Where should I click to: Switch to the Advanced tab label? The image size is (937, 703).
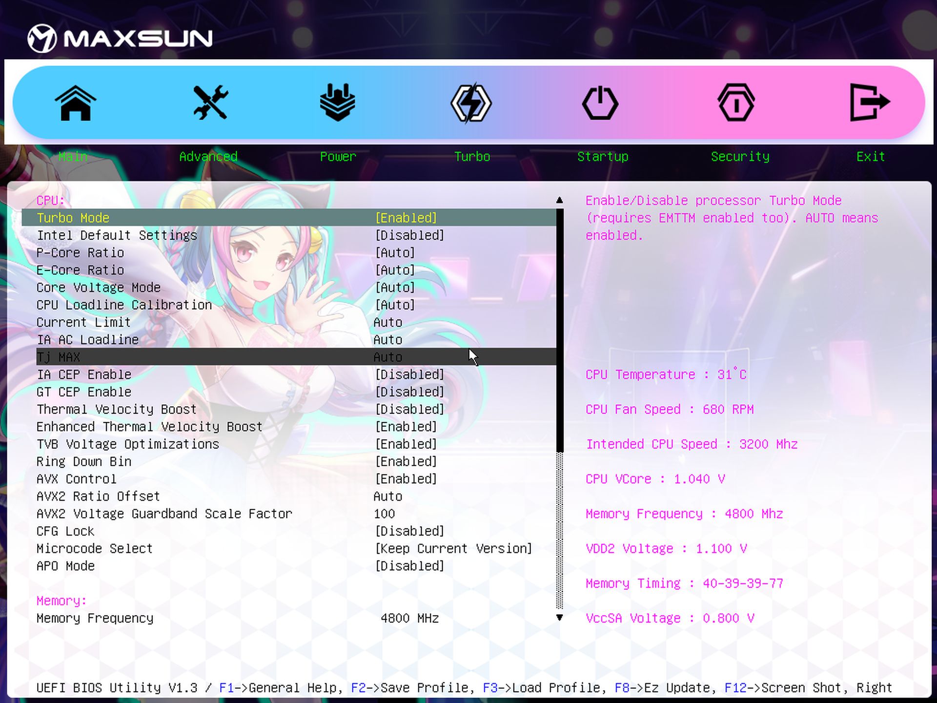(208, 157)
